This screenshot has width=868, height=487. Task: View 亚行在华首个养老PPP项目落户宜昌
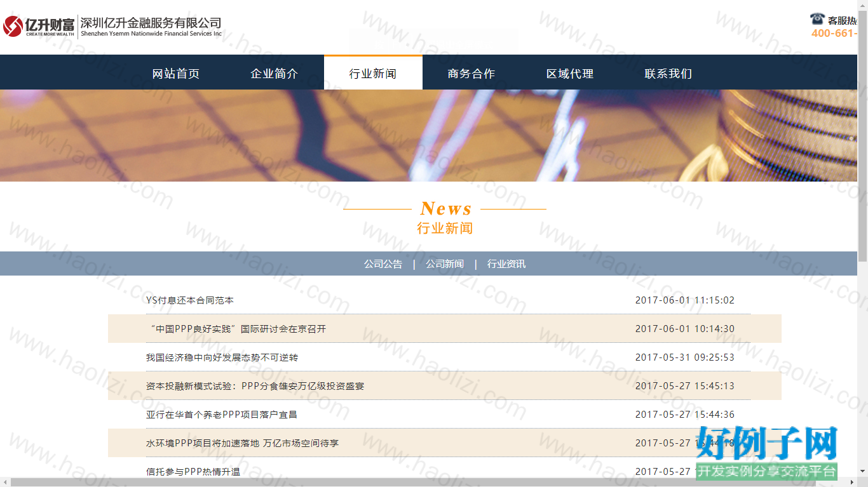(x=222, y=415)
